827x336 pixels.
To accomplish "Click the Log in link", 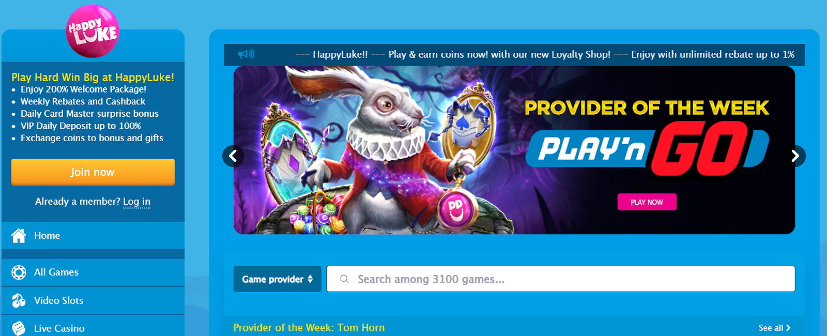I will click(x=136, y=202).
